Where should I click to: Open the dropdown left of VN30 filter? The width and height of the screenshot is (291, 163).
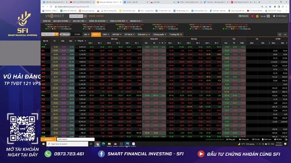(x=86, y=34)
